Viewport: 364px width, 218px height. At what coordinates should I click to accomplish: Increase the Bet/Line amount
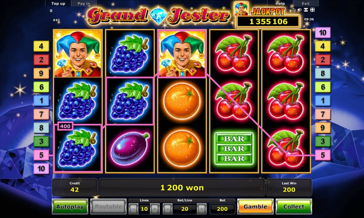pos(202,209)
